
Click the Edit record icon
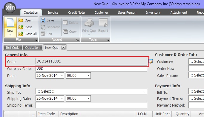[43, 34]
